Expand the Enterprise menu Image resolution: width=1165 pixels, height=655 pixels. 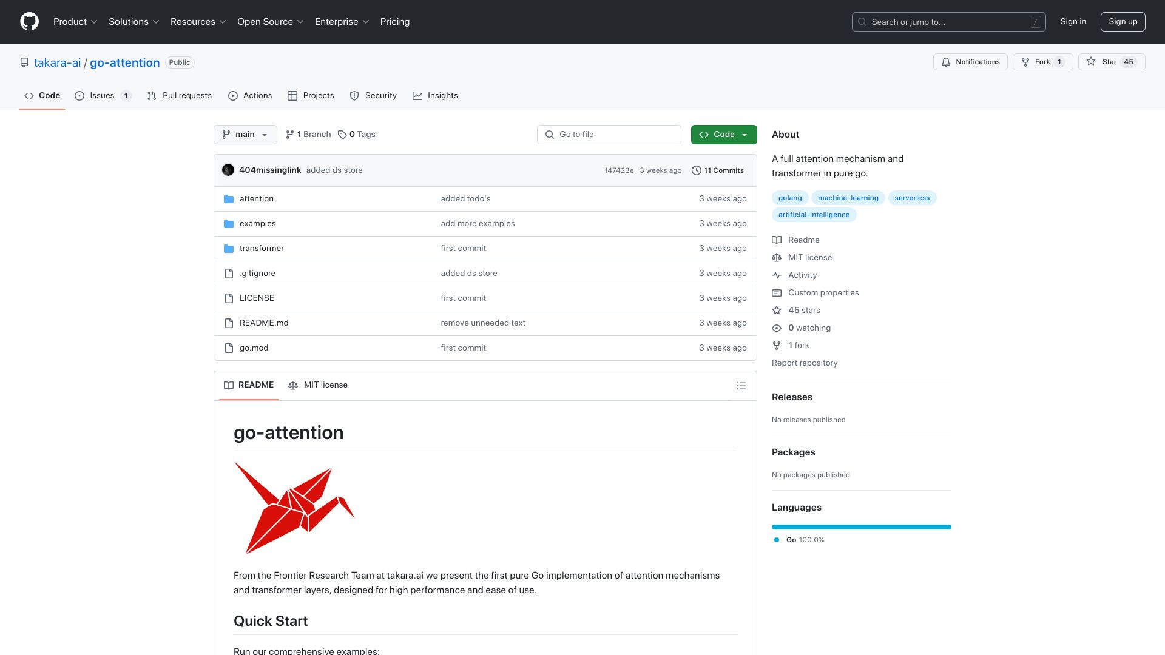click(342, 22)
